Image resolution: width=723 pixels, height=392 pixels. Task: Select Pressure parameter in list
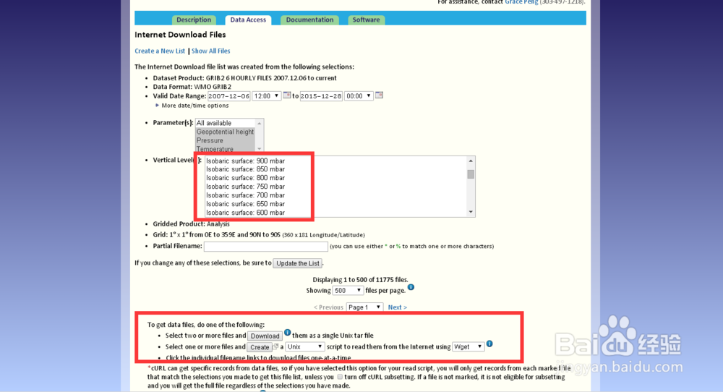tap(225, 140)
